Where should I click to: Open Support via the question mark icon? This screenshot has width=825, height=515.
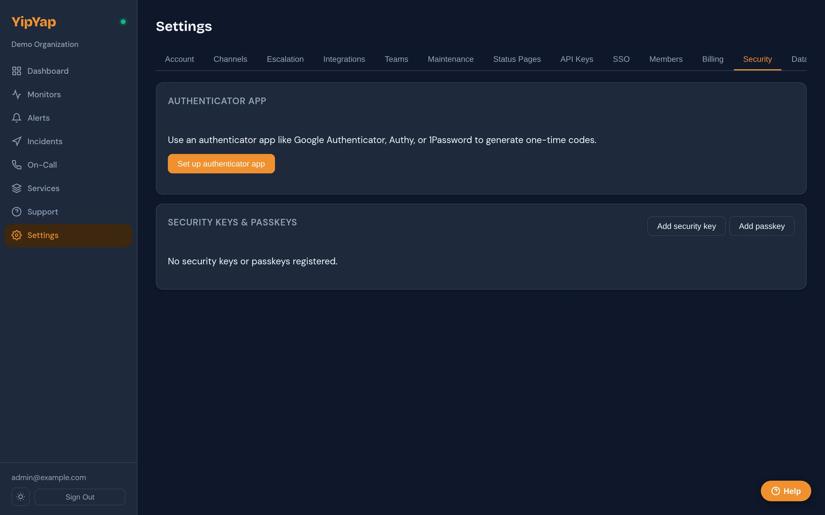17,211
